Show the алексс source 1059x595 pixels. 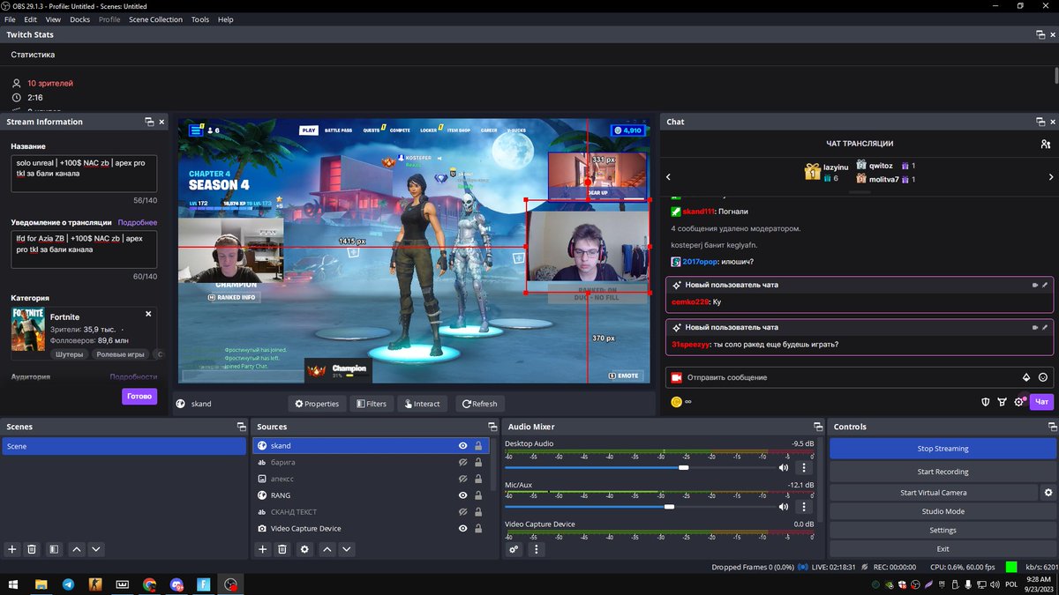click(462, 479)
